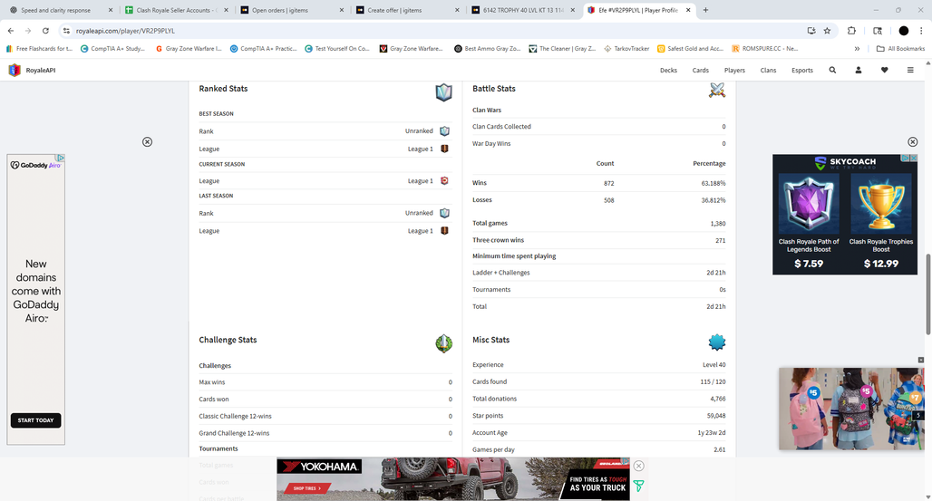Expand the hidden bookmarks chevron
This screenshot has height=501, width=932.
pos(857,49)
